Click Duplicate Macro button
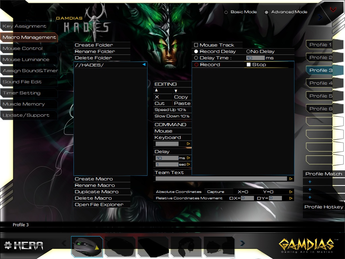345x259 pixels. point(102,192)
